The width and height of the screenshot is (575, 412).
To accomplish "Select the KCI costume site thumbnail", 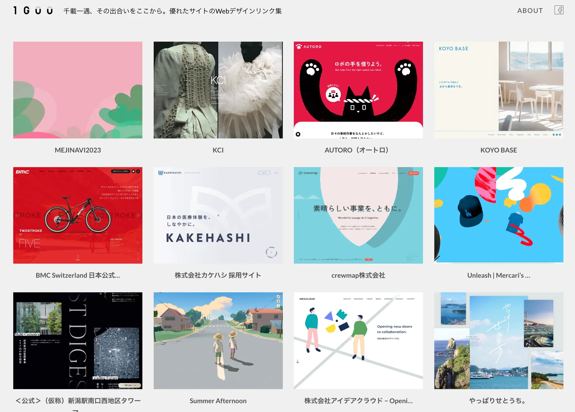I will [x=218, y=90].
